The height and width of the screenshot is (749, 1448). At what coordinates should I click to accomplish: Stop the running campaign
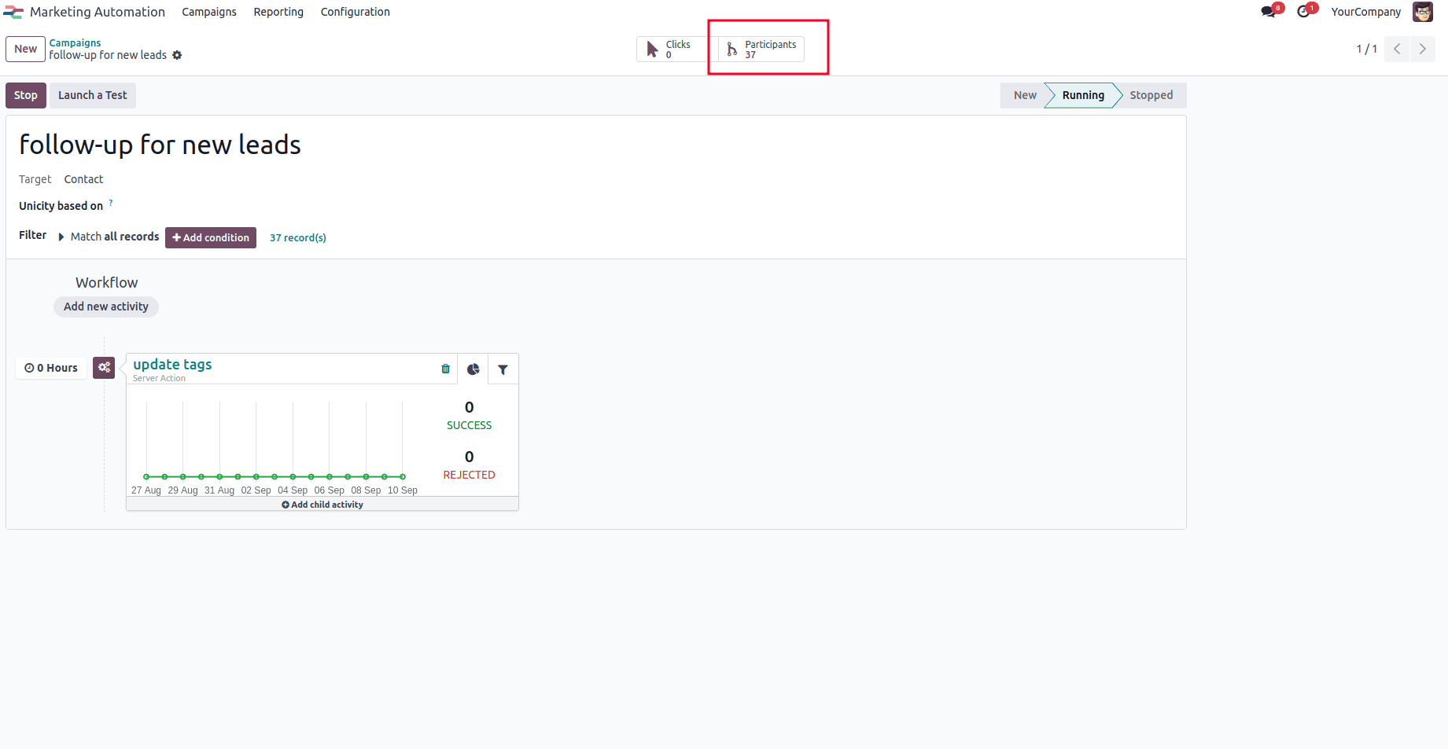click(26, 95)
